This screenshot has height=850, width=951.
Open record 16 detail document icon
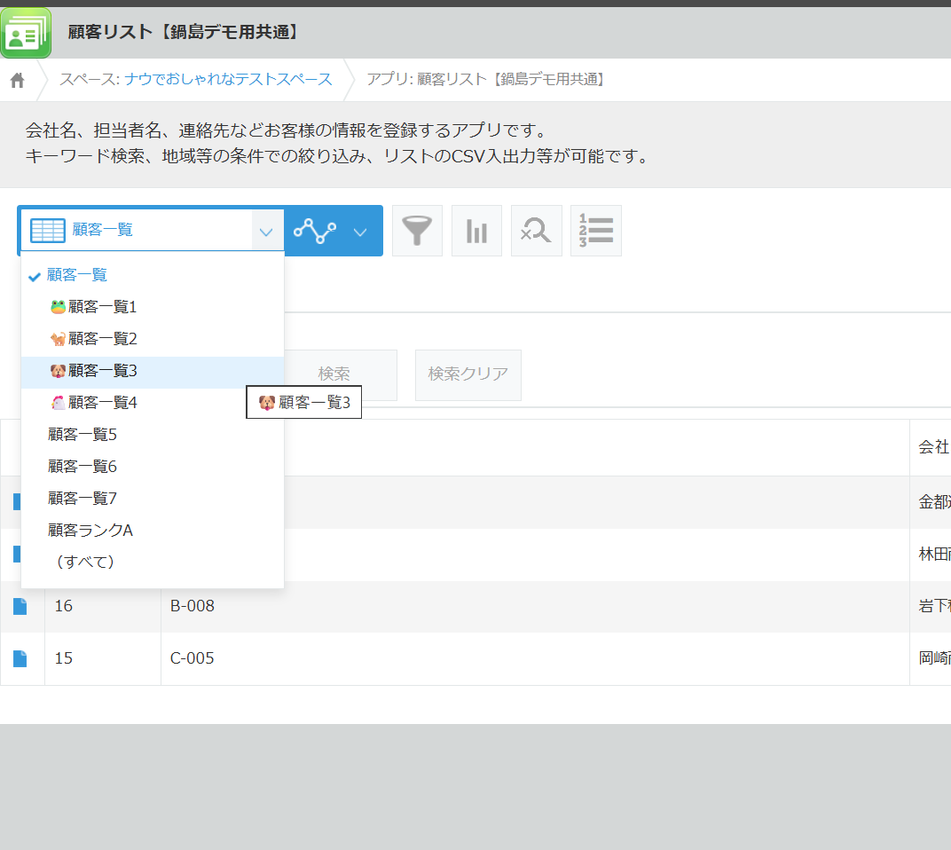pyautogui.click(x=20, y=607)
